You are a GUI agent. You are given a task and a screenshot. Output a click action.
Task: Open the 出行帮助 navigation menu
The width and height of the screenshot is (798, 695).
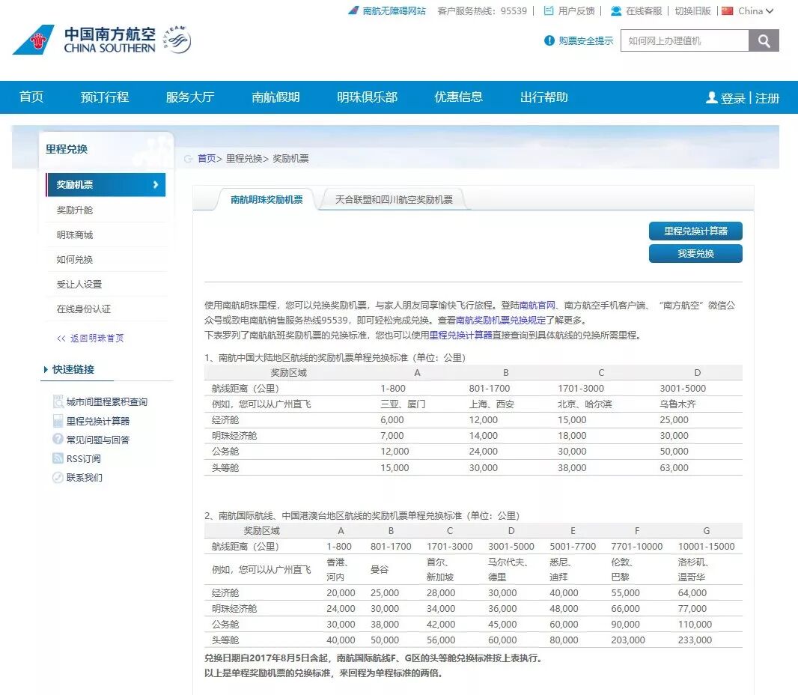point(543,97)
